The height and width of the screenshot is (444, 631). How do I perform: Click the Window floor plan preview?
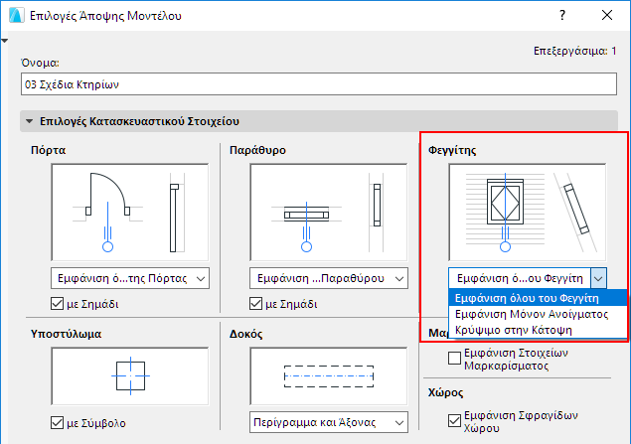pyautogui.click(x=328, y=212)
